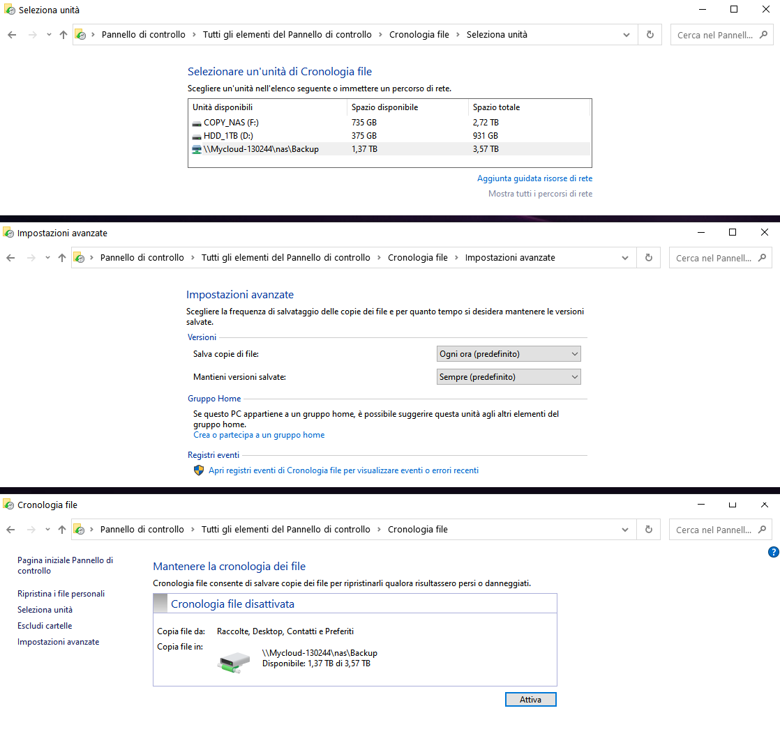The height and width of the screenshot is (729, 780).
Task: Open the Mantieni versioni salvate dropdown
Action: (508, 376)
